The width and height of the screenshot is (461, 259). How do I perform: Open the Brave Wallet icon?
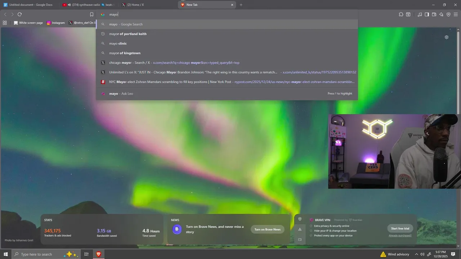[434, 14]
